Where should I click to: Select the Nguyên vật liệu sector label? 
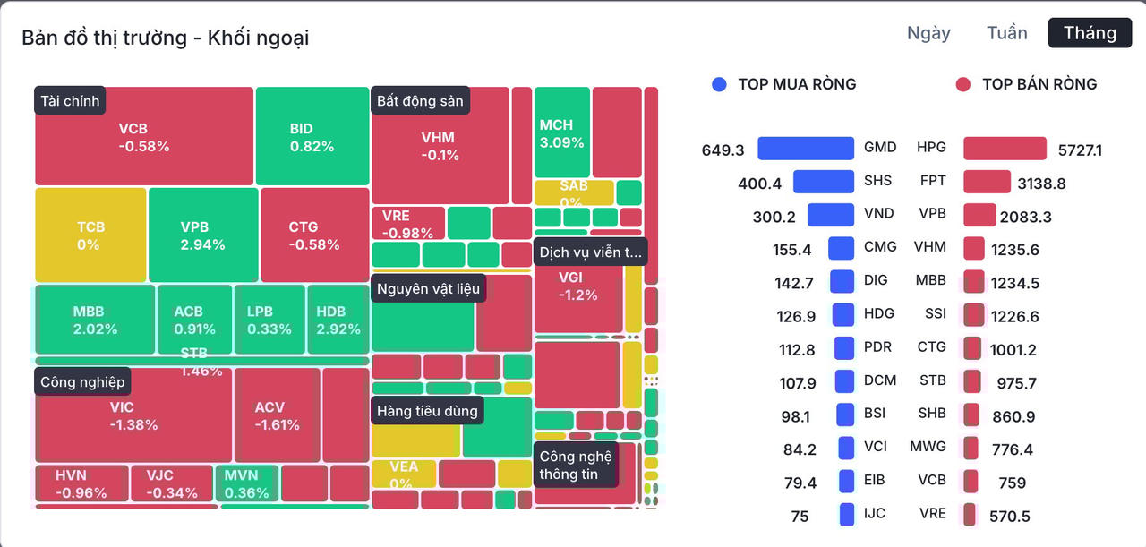pos(428,288)
